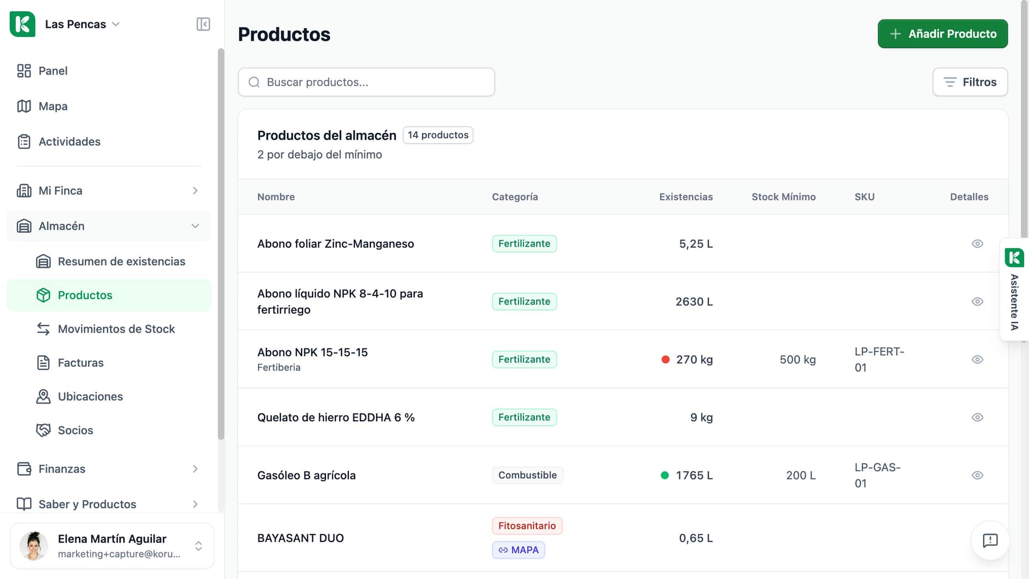The width and height of the screenshot is (1029, 579).
Task: View details of Abono foliar Zinc-Manganeso
Action: pos(978,244)
